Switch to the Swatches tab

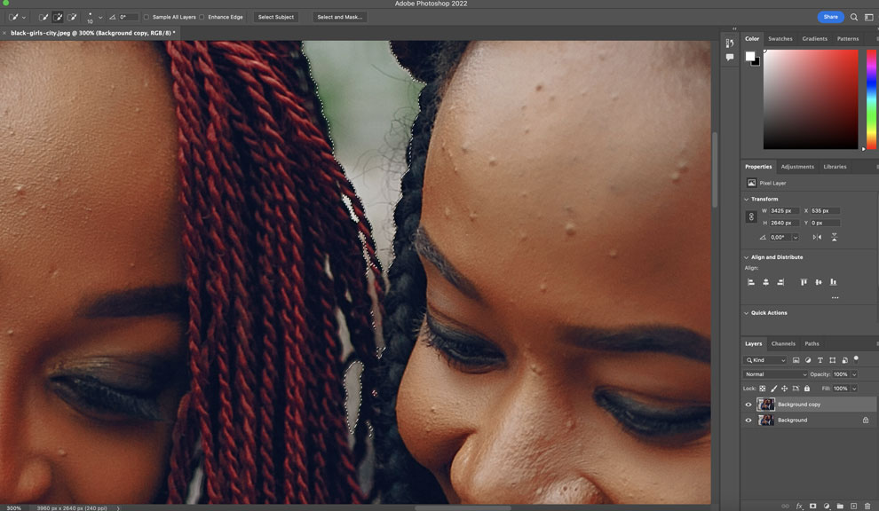click(780, 38)
